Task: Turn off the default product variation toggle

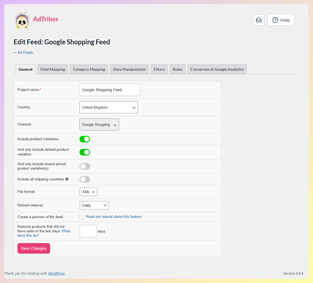Action: pyautogui.click(x=85, y=152)
